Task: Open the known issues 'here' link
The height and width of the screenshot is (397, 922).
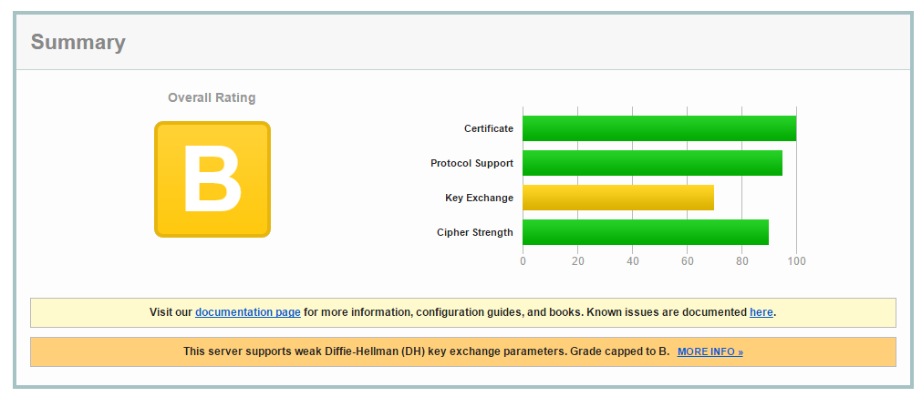Action: click(761, 312)
